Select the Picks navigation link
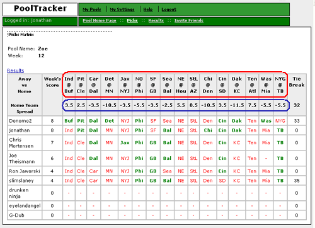 132,21
